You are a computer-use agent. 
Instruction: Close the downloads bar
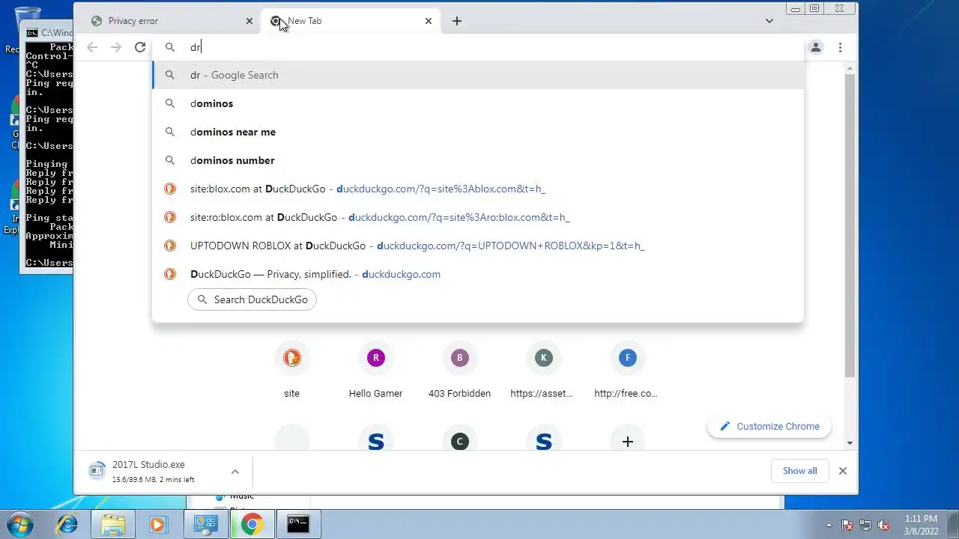click(x=843, y=471)
